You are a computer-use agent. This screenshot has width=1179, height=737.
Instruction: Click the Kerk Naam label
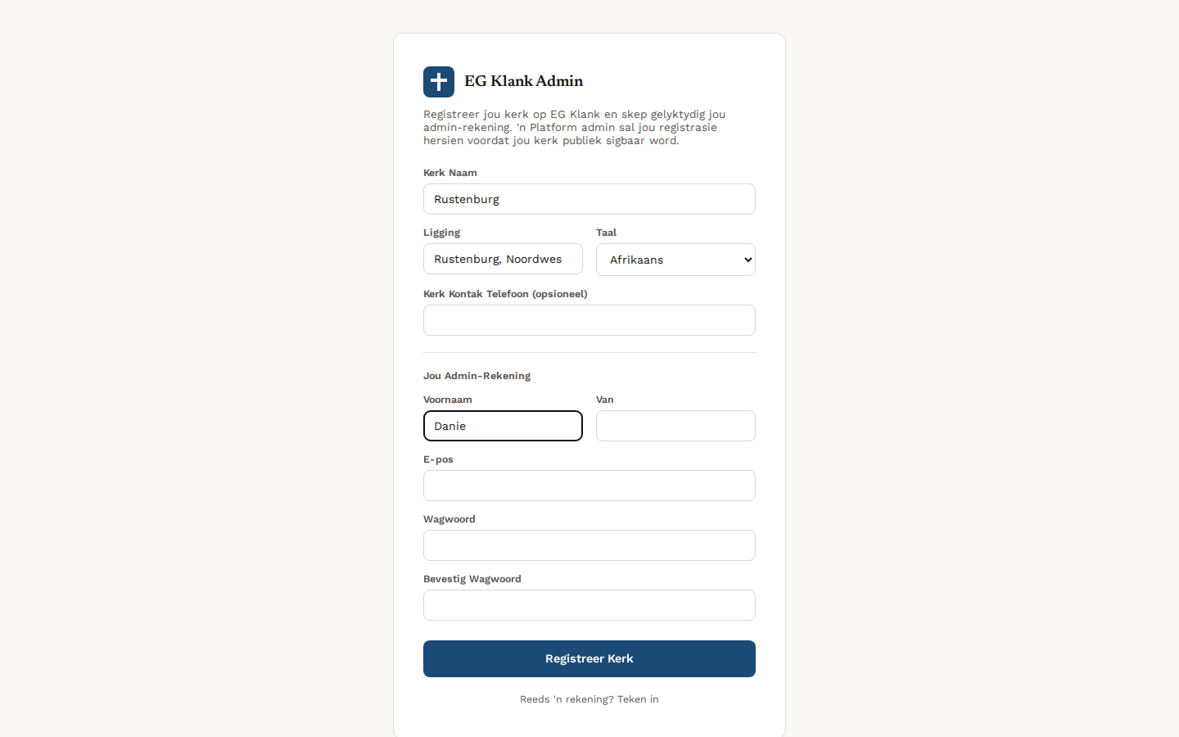click(450, 173)
